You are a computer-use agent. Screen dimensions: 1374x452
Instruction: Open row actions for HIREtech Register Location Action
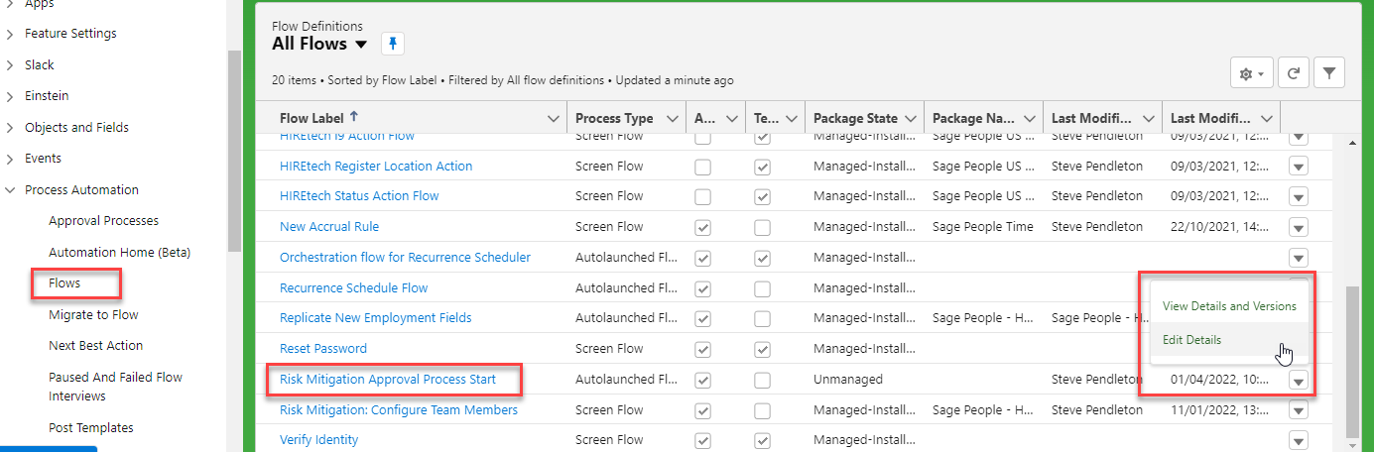(1299, 167)
